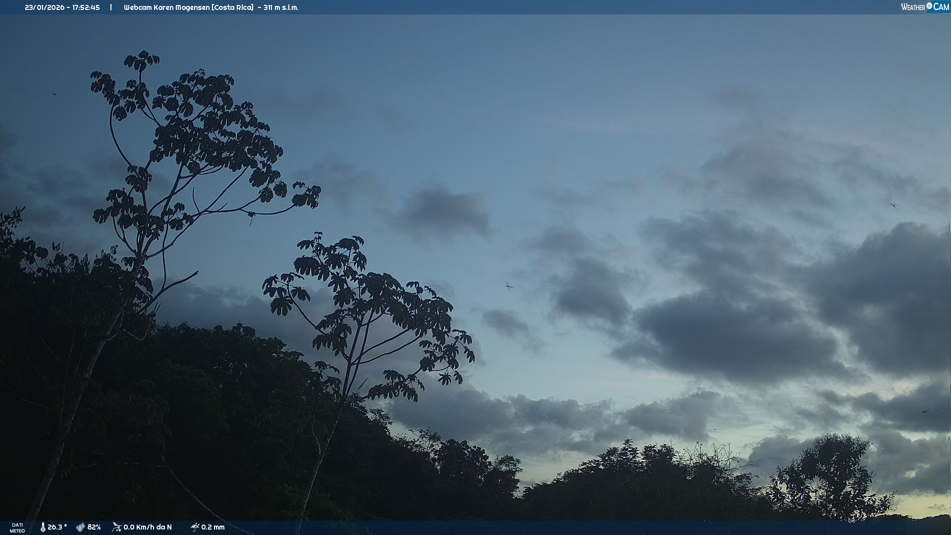Click the time 17:52:45 timestamp

(87, 7)
